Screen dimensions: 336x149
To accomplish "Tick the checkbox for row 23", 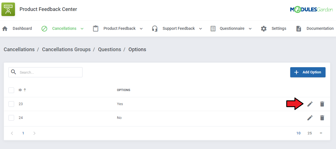I will point(11,104).
